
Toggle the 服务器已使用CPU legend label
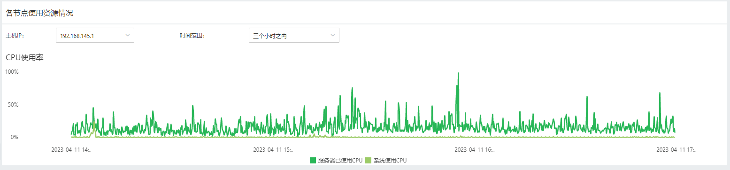click(x=340, y=161)
